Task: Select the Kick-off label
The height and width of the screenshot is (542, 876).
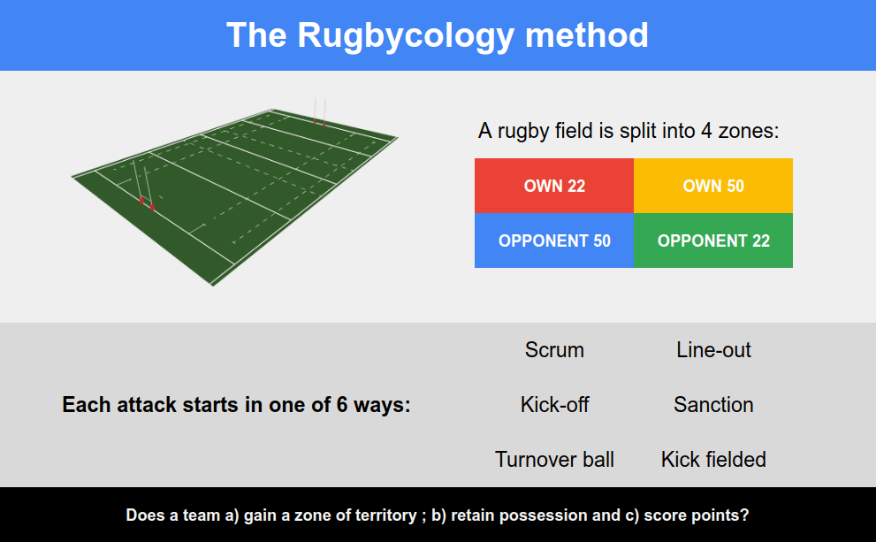Action: 554,405
